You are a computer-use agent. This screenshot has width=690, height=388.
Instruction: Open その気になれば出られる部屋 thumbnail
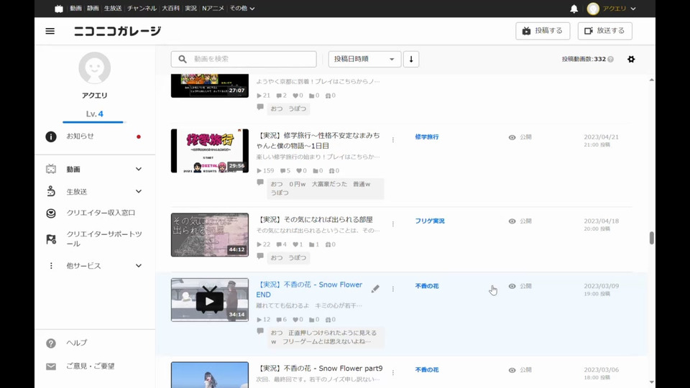click(x=209, y=235)
